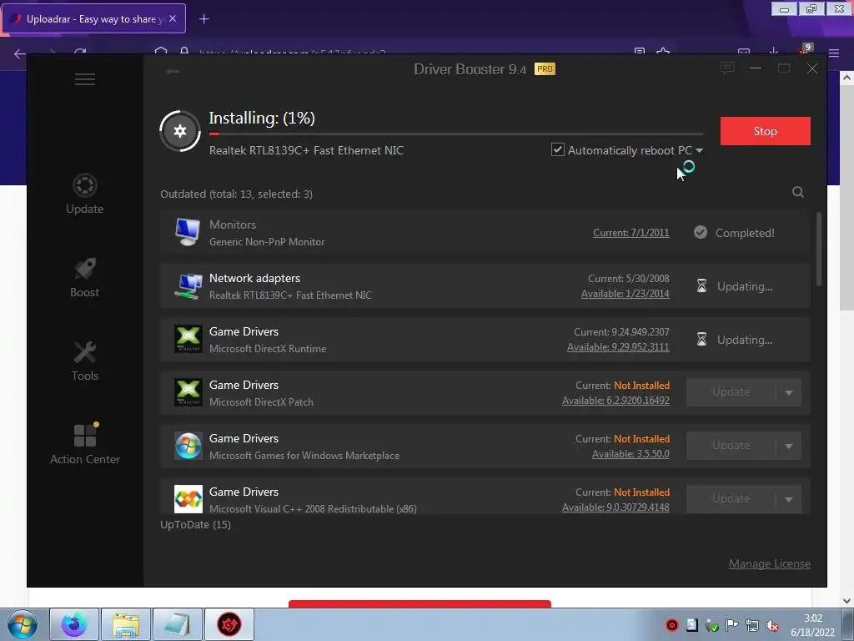The image size is (854, 641).
Task: Open the Windows Start menu
Action: pos(23,624)
